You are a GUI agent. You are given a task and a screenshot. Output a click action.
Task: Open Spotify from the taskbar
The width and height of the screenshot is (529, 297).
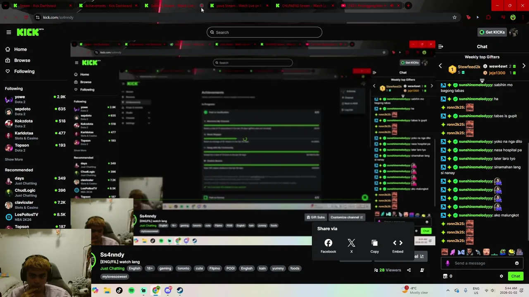[131, 290]
